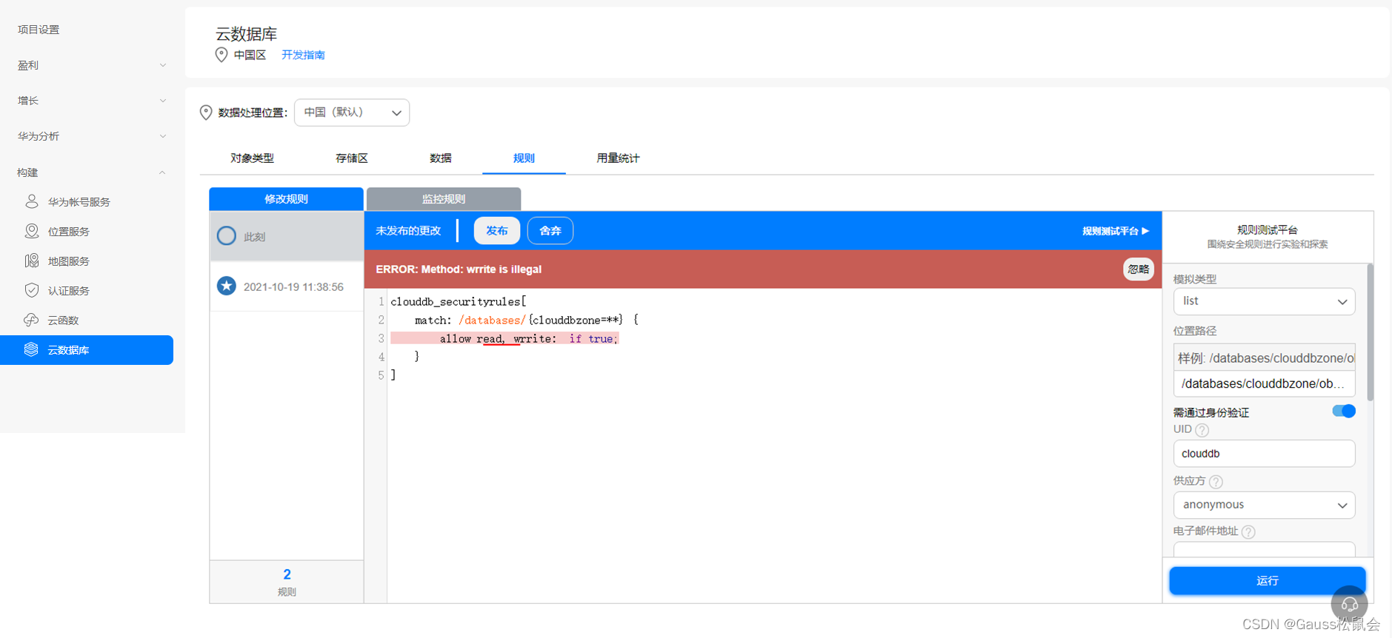Click the location pin icon beside 中国区
This screenshot has width=1392, height=638.
[221, 55]
